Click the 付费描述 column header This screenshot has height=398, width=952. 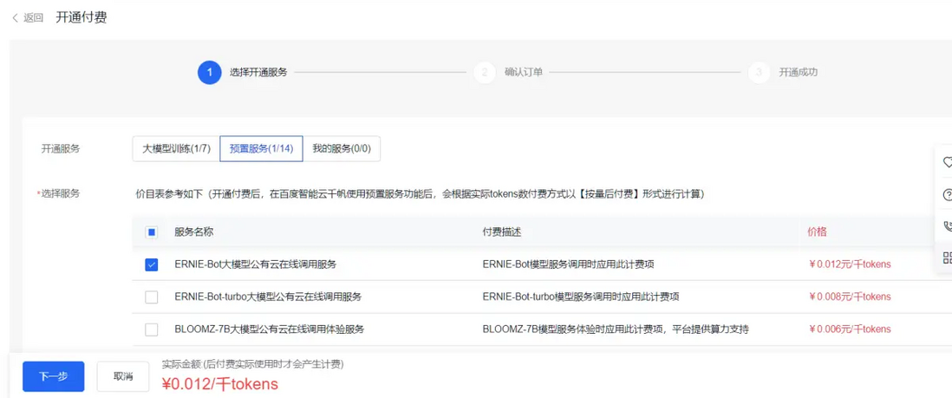[502, 232]
